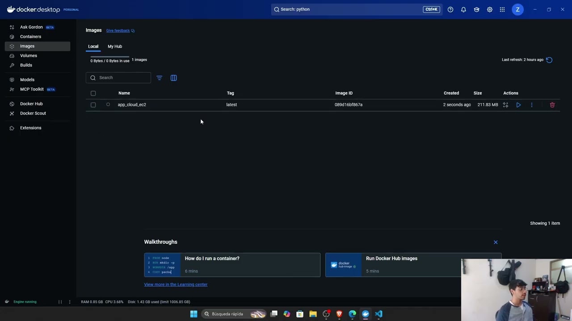Open Brave browser from the taskbar
The width and height of the screenshot is (572, 321).
pos(339,314)
